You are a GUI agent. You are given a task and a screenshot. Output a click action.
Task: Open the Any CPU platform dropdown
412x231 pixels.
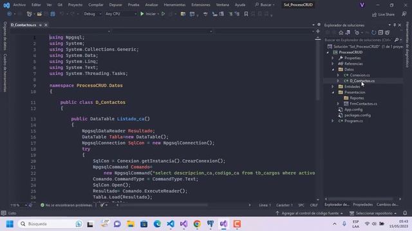(121, 14)
